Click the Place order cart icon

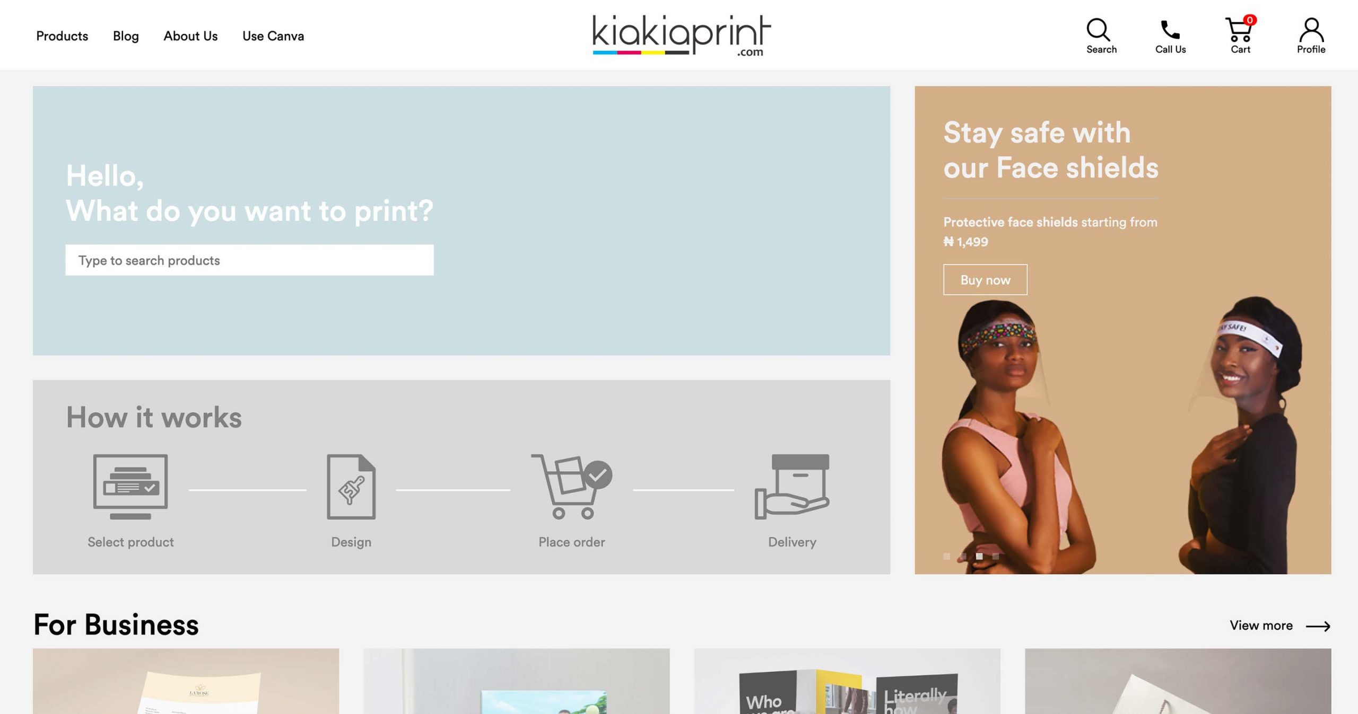[x=572, y=487]
